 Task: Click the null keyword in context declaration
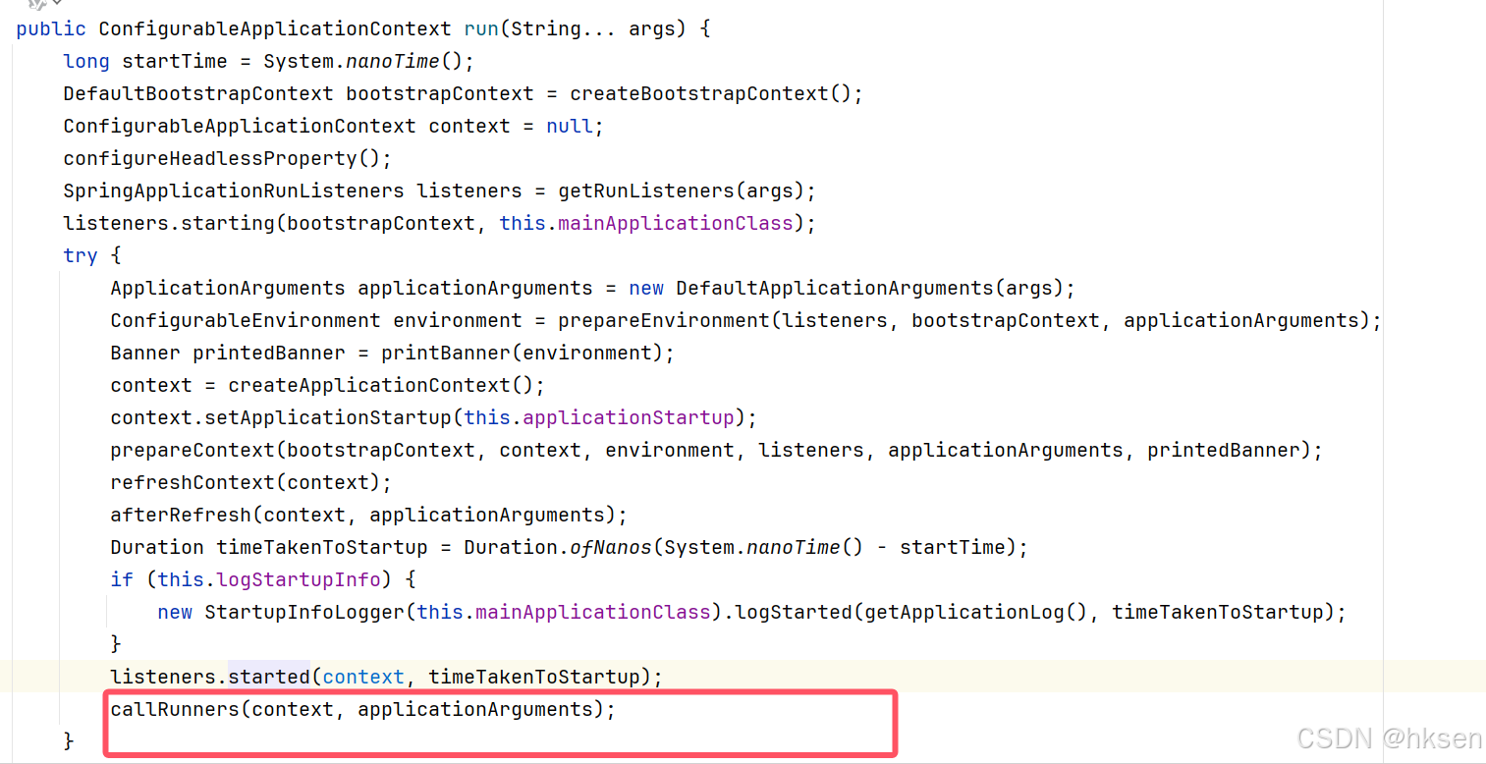point(568,126)
